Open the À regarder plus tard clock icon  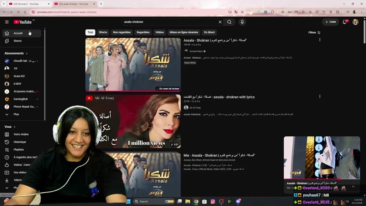7,157
